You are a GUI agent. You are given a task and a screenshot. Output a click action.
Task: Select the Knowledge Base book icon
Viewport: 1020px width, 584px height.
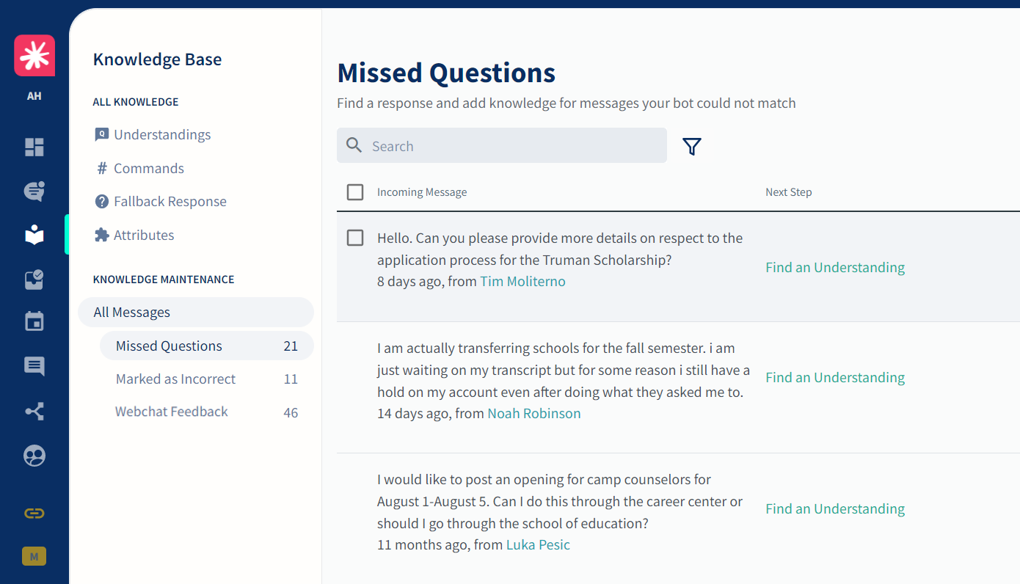click(x=34, y=235)
